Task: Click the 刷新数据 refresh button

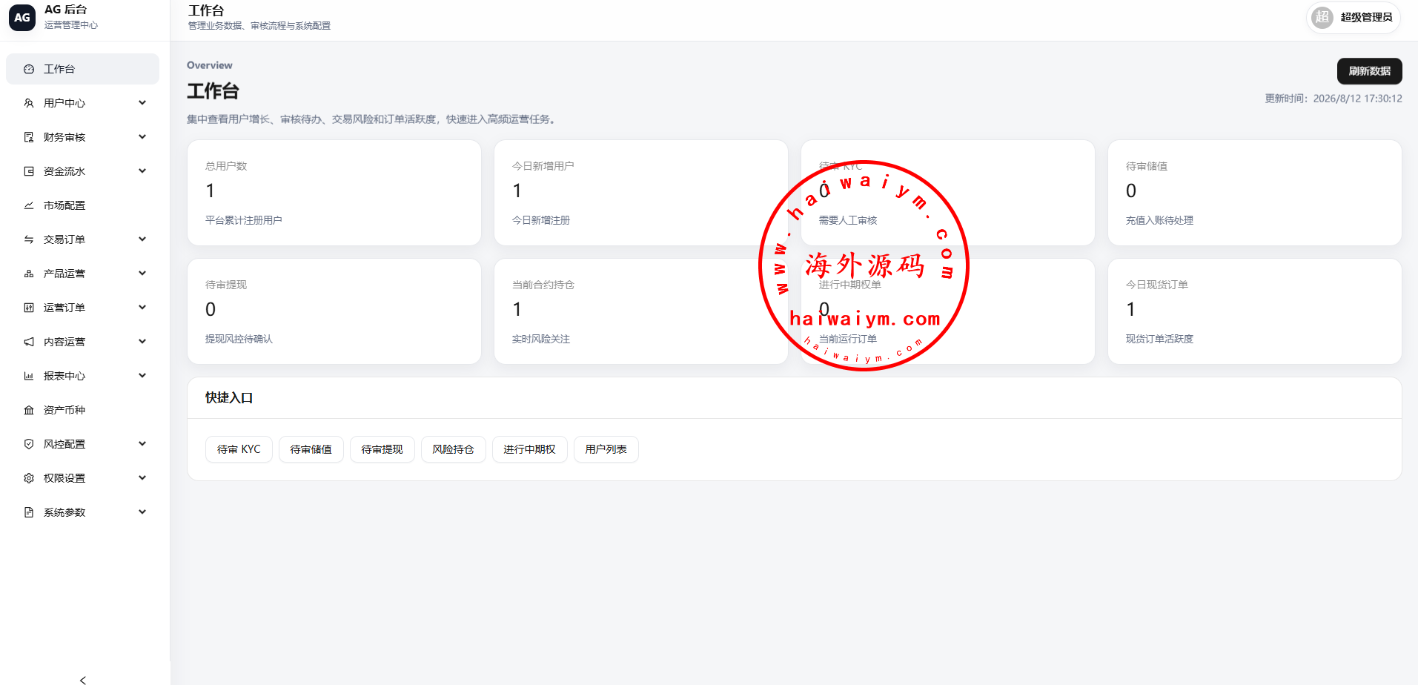Action: pyautogui.click(x=1369, y=71)
